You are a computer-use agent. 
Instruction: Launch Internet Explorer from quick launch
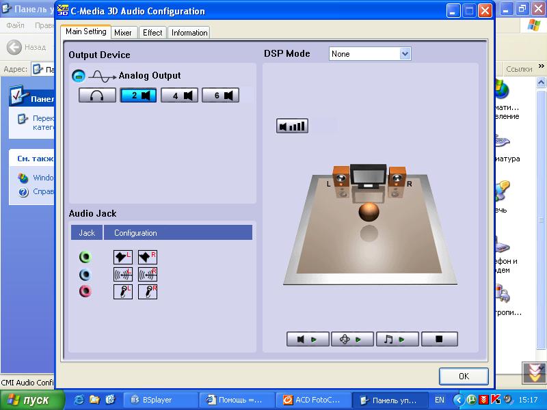[x=79, y=400]
